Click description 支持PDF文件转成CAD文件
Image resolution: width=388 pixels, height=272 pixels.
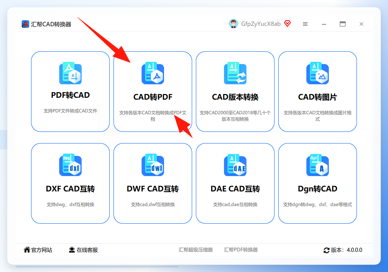pyautogui.click(x=70, y=111)
